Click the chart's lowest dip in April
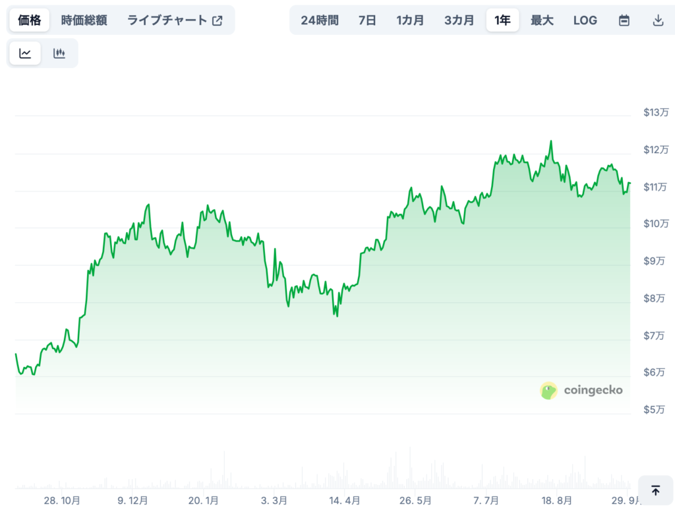 [x=337, y=316]
